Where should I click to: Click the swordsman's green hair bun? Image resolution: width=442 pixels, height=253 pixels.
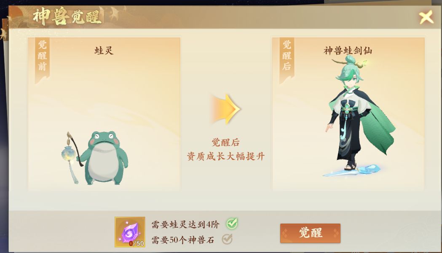(x=351, y=60)
